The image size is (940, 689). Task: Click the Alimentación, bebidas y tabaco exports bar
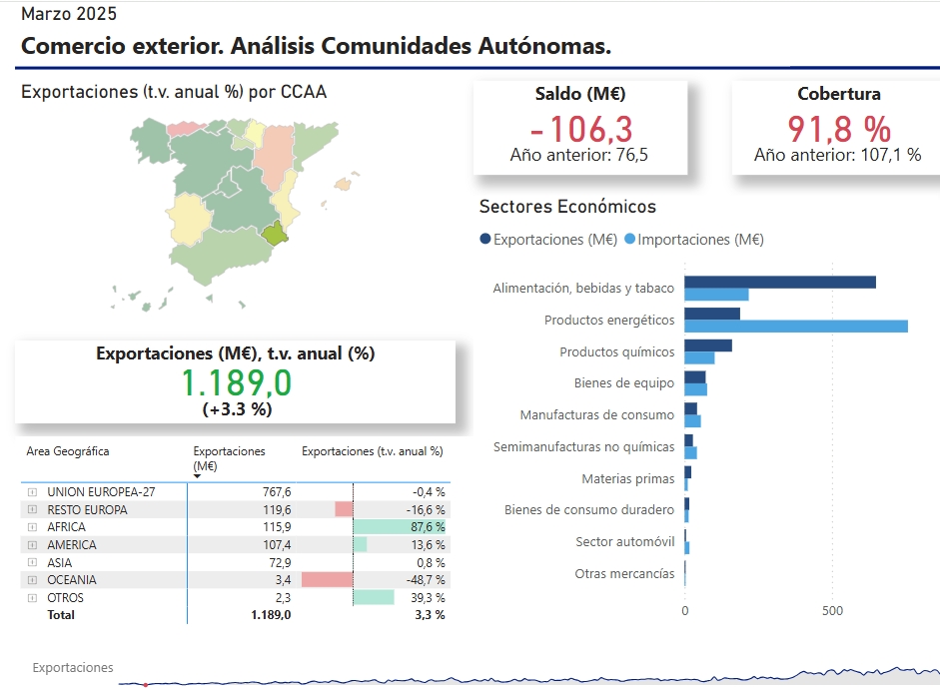[x=779, y=283]
